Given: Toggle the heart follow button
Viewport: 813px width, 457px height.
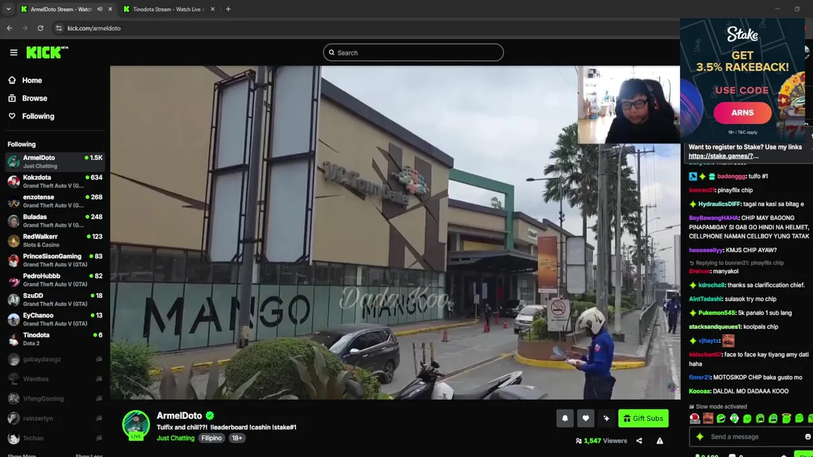Looking at the screenshot, I should [x=586, y=418].
